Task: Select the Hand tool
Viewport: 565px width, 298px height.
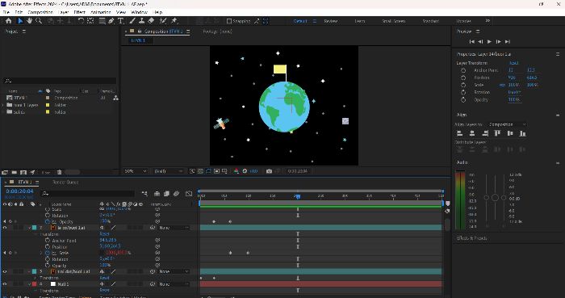Action: click(x=29, y=21)
